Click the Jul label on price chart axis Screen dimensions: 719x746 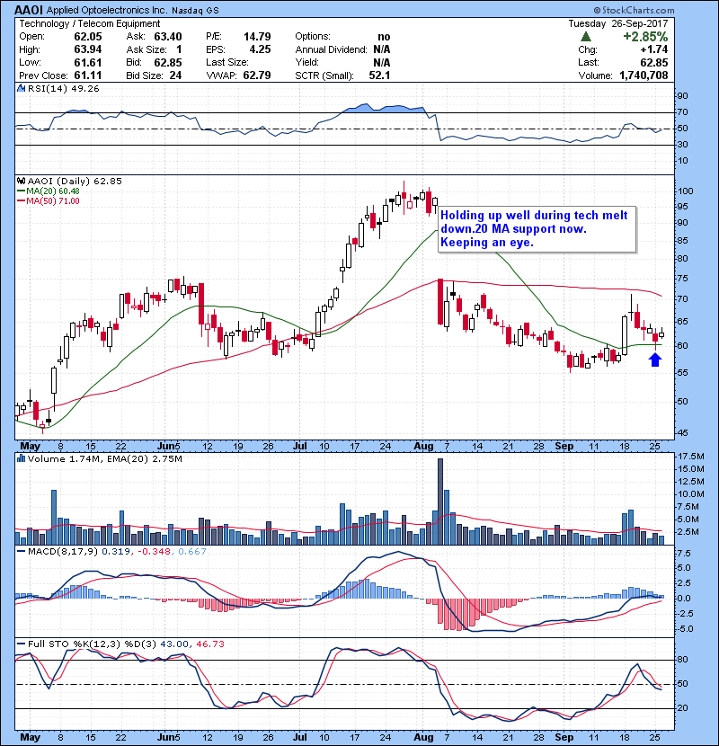pos(300,447)
